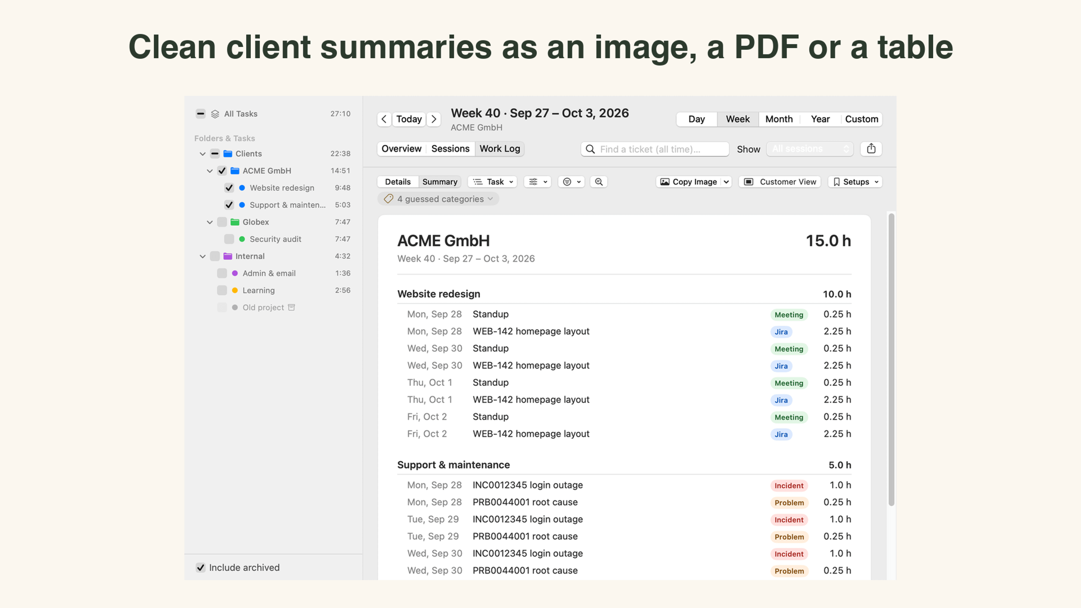
Task: Collapse the Clients folder chevron
Action: coord(203,154)
